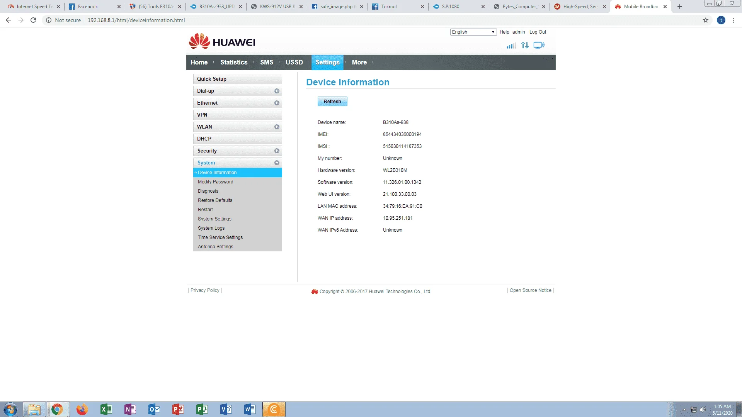
Task: Open File Explorer from the taskbar
Action: pyautogui.click(x=34, y=409)
